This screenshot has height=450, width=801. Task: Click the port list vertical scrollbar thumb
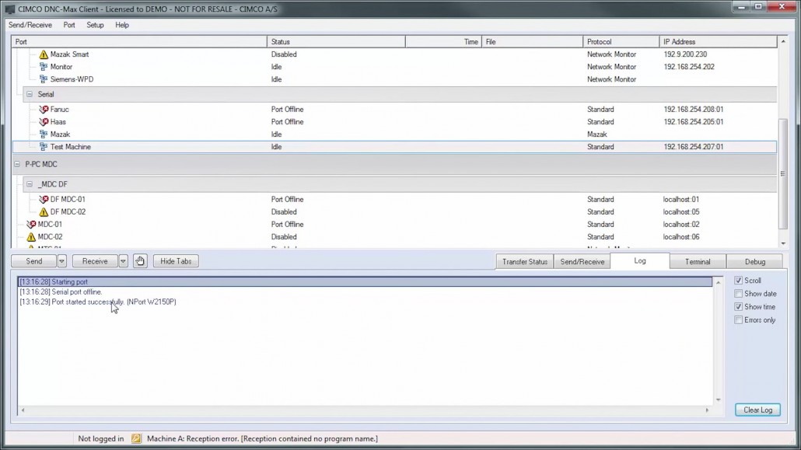pos(782,173)
